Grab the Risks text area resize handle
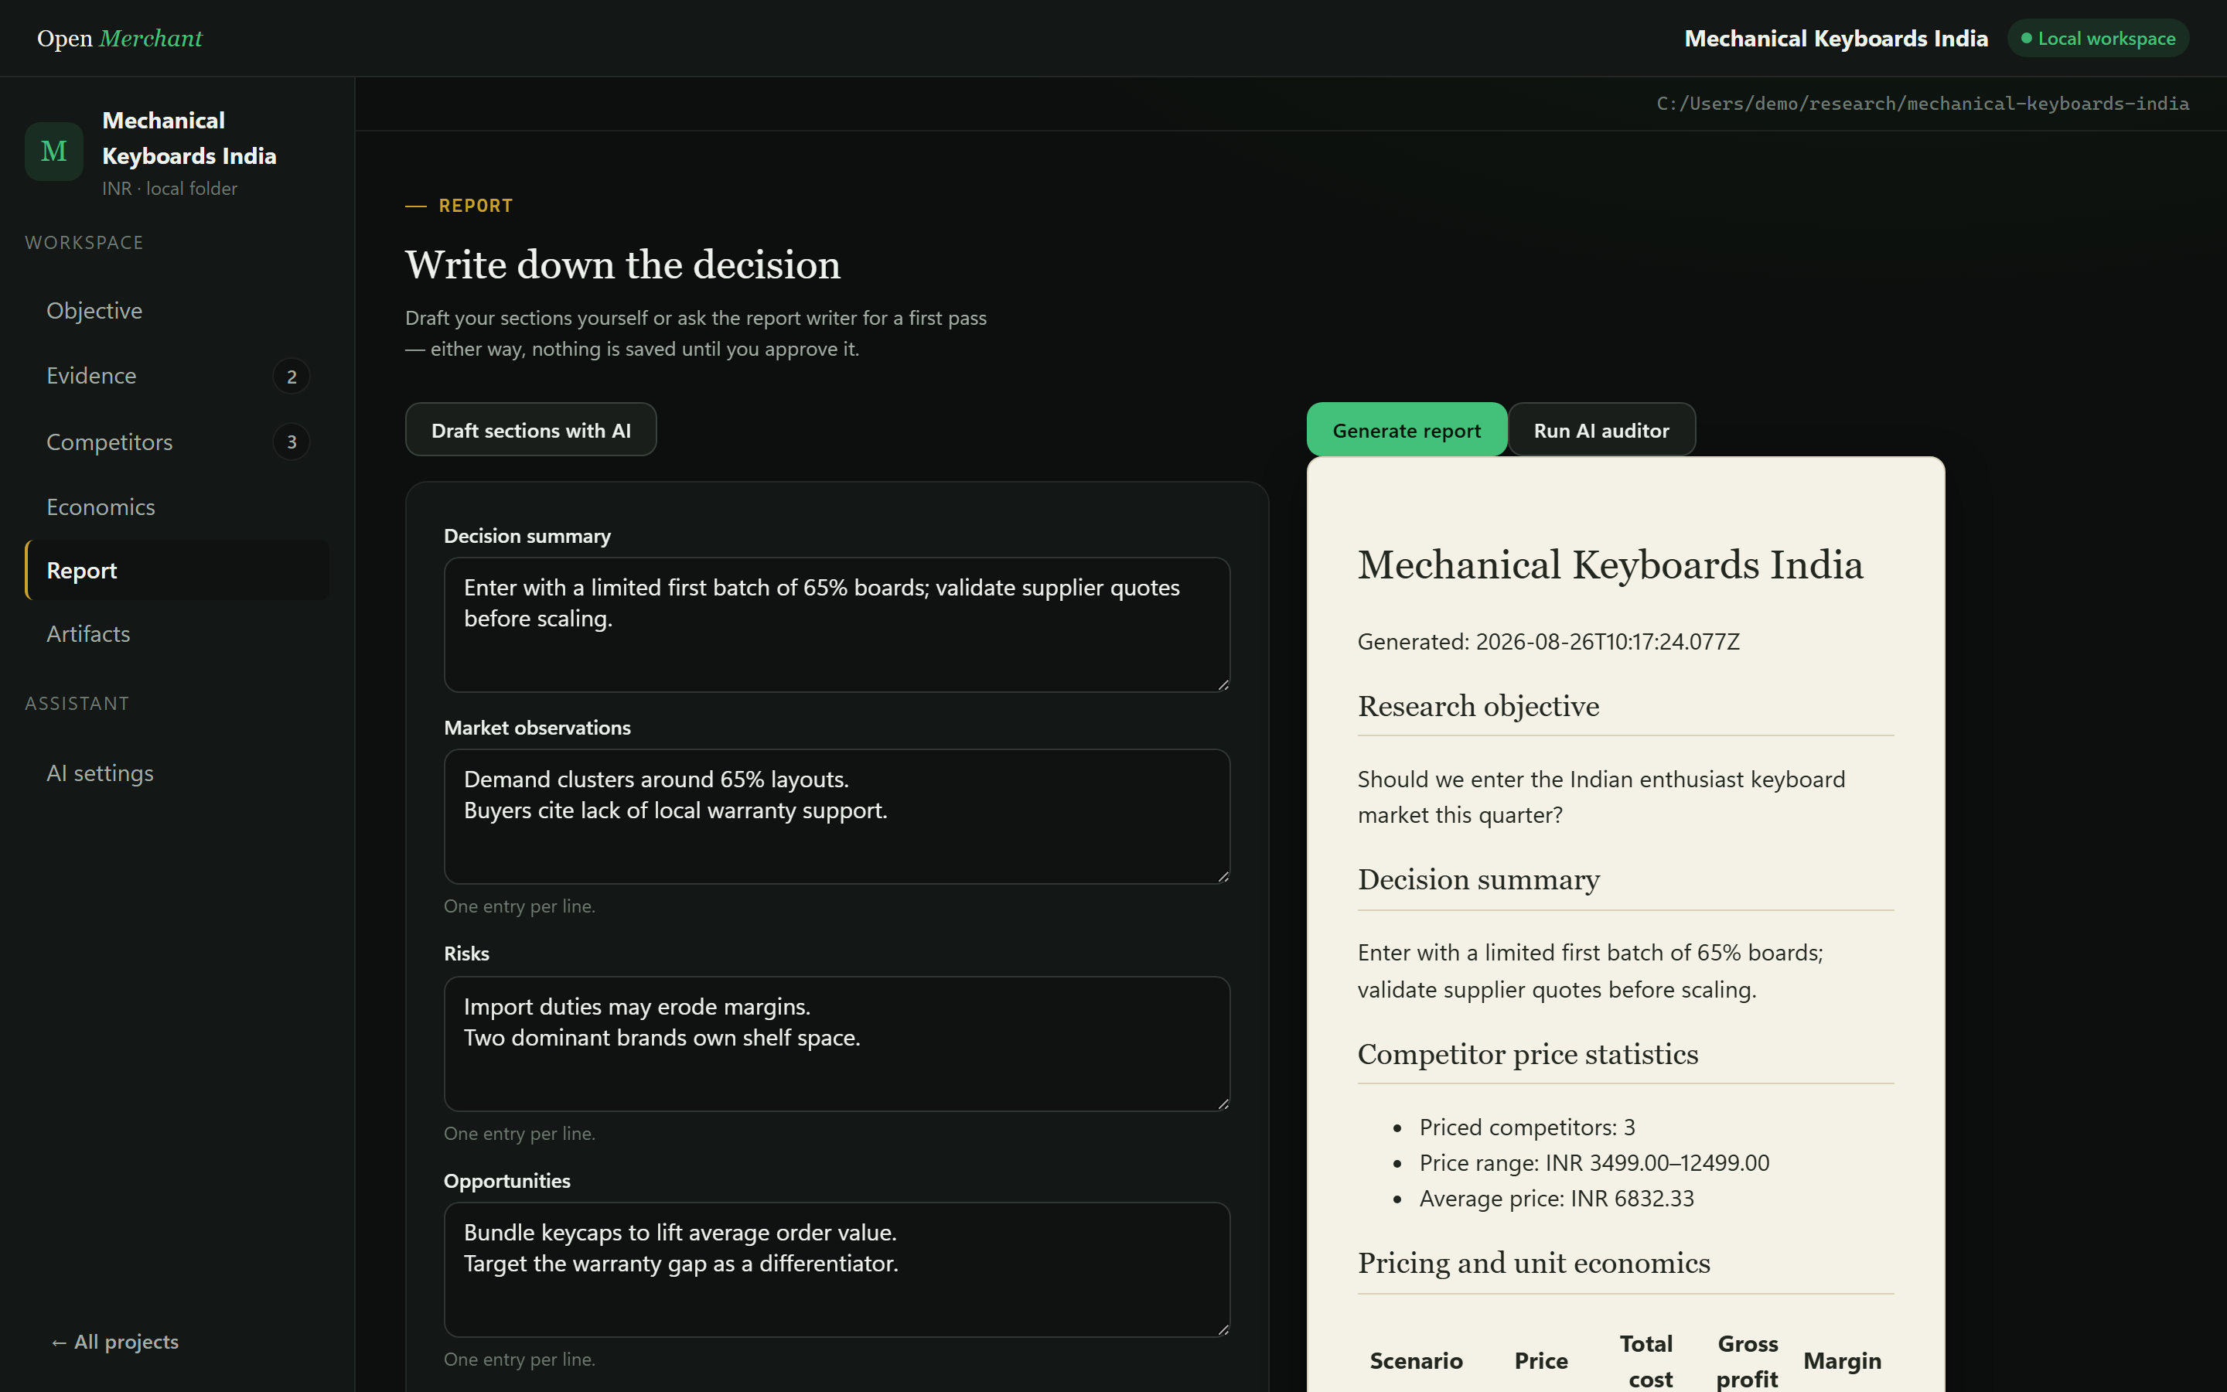 (x=1223, y=1104)
